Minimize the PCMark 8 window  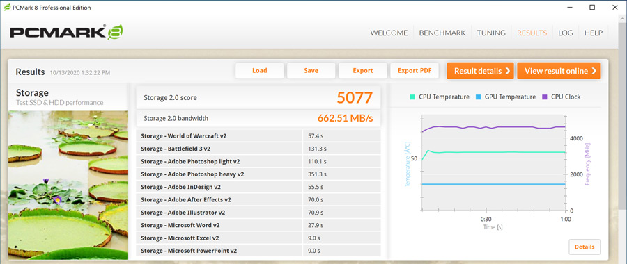click(571, 7)
